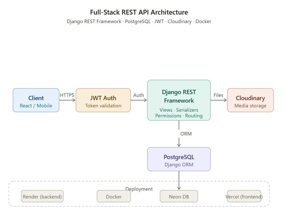Viewport: 285px width, 214px height.
Task: Select the Docker deployment box
Action: pos(114,196)
